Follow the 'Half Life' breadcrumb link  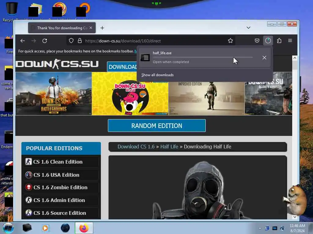(169, 147)
